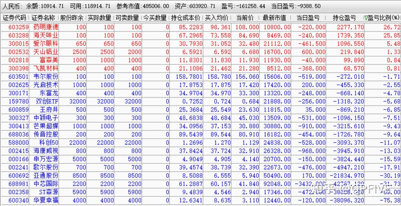Viewport: 401px width, 206px height.
Task: Toggle sort on 盈亏比例(%) column header
Action: (x=382, y=18)
